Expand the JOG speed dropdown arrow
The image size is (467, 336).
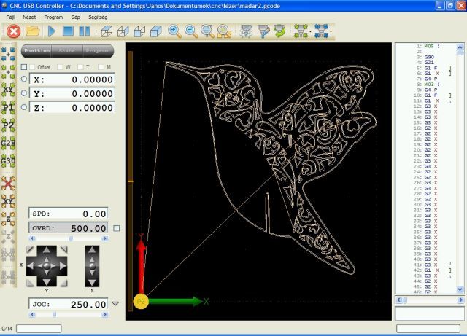[115, 303]
